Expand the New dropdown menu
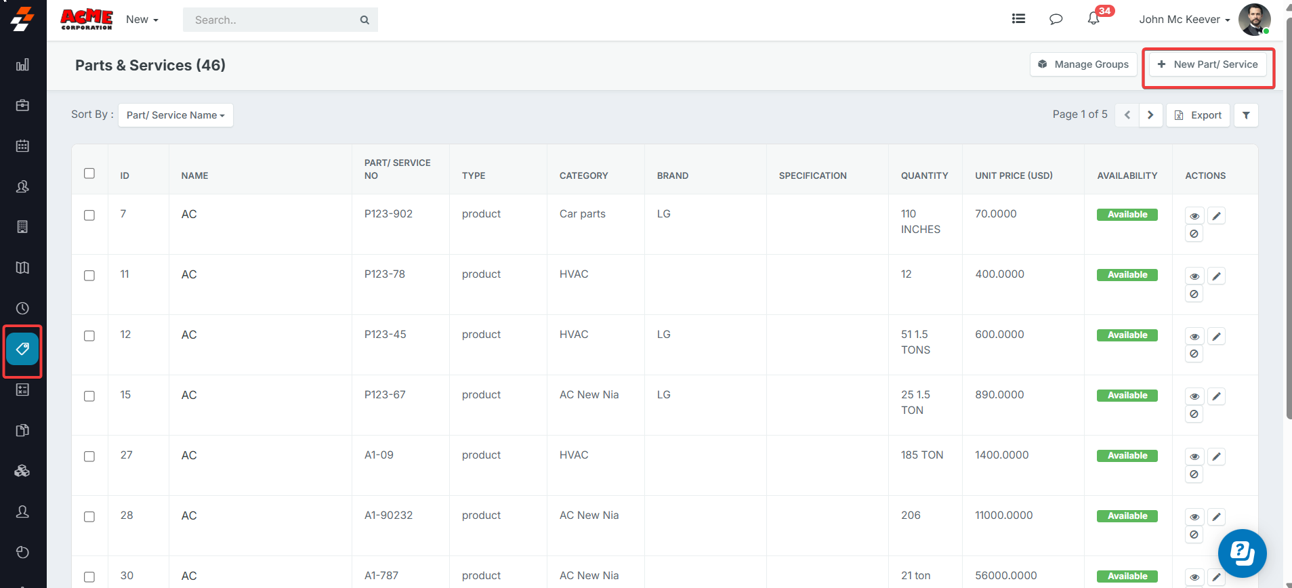The width and height of the screenshot is (1292, 588). coord(142,20)
